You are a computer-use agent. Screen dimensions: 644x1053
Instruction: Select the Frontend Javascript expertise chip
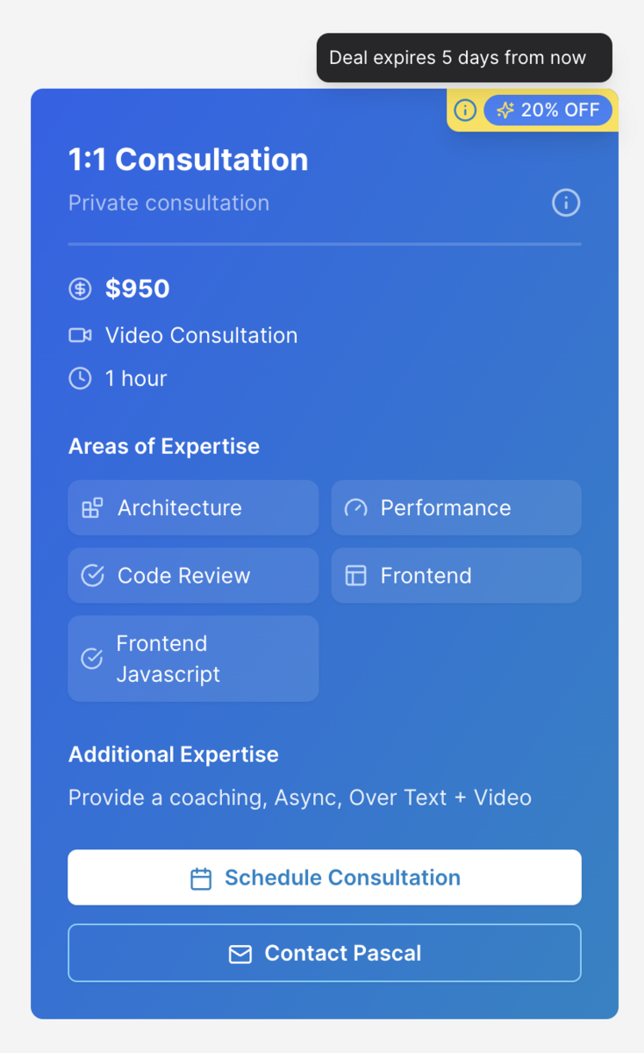[x=193, y=659]
